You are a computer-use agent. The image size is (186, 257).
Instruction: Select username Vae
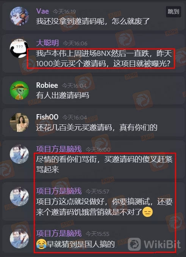[42, 11]
